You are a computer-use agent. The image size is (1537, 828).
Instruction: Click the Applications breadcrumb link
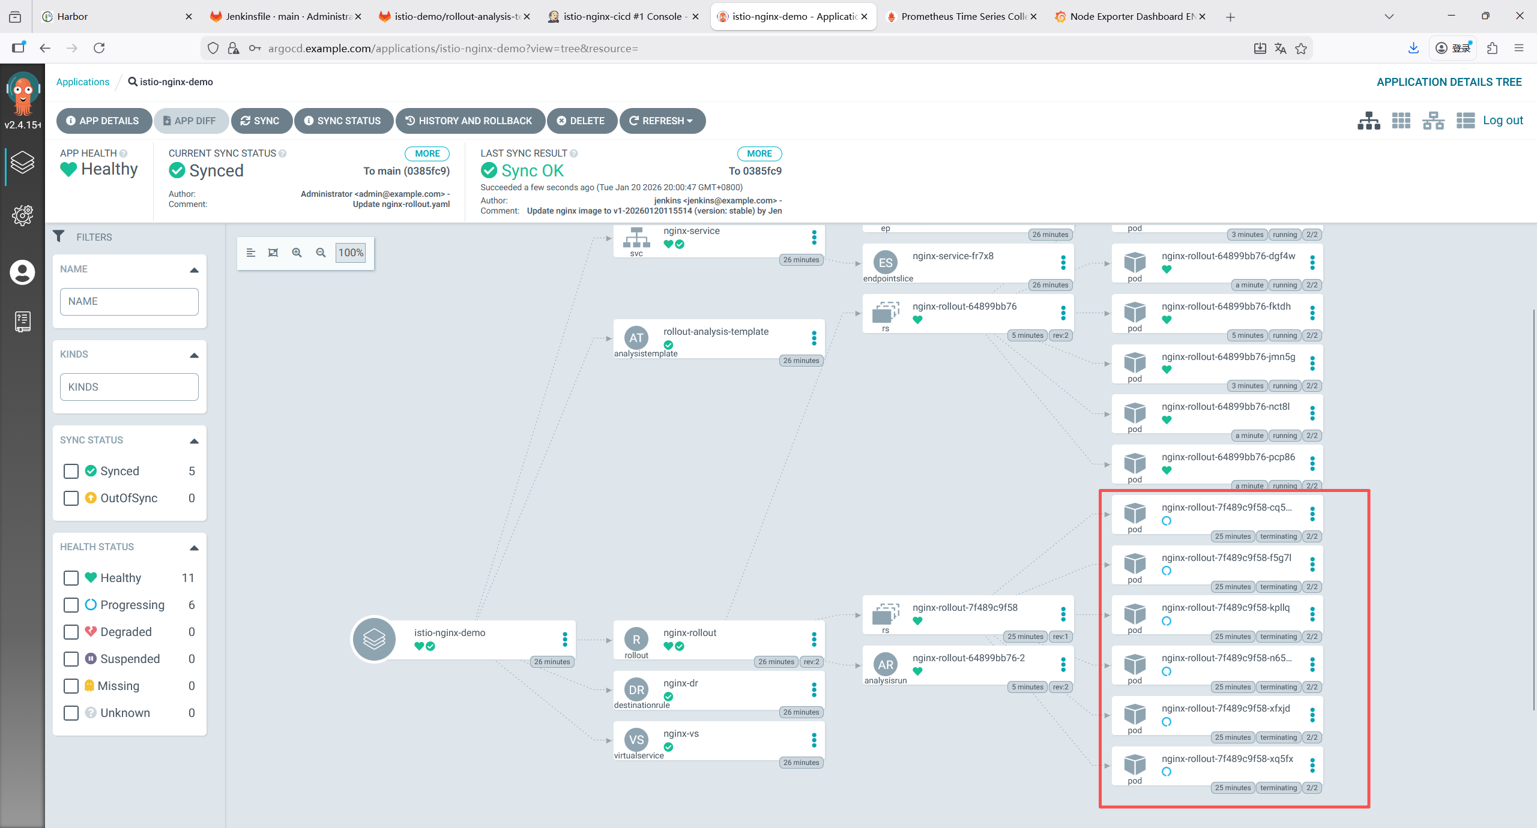click(83, 82)
